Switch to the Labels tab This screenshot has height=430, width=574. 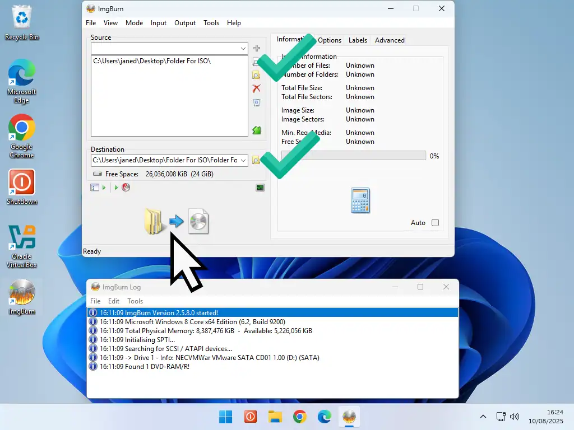358,40
